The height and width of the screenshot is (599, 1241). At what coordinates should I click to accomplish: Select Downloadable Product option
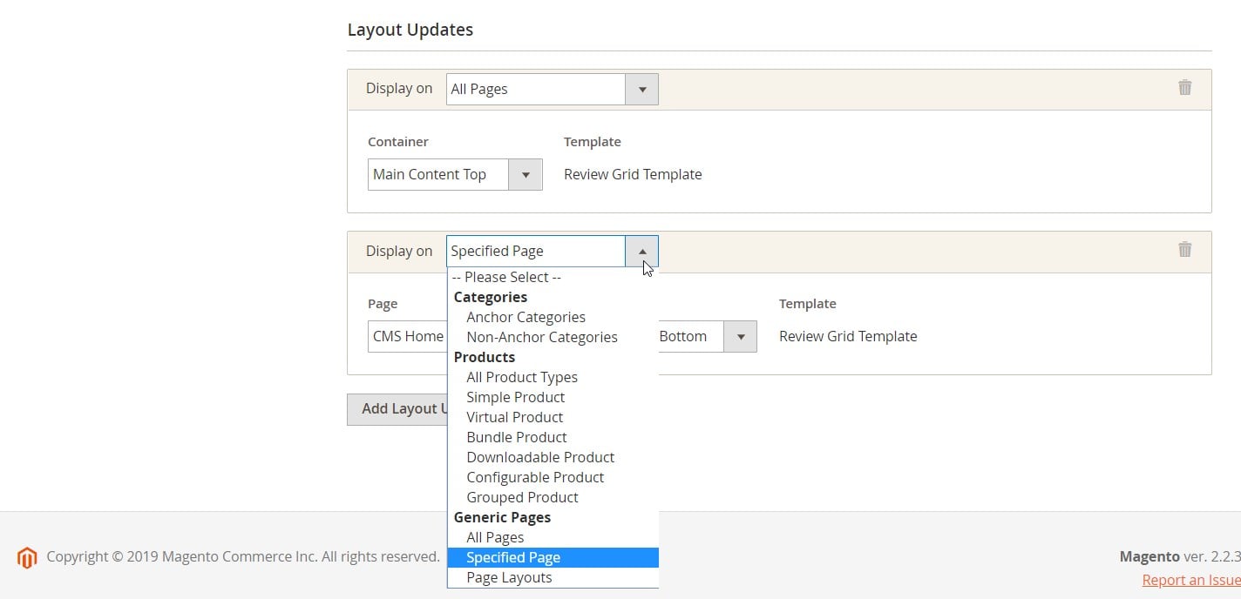(553, 457)
